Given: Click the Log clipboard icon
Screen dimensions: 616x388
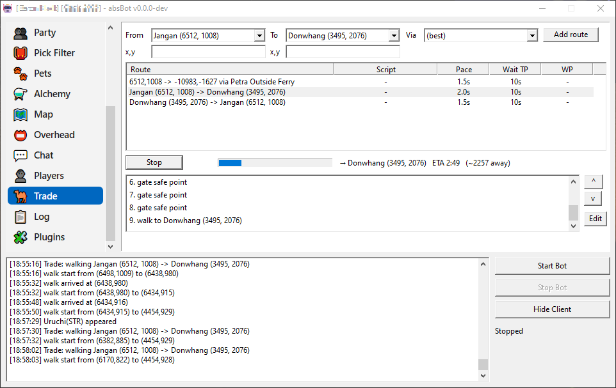Looking at the screenshot, I should click(20, 217).
